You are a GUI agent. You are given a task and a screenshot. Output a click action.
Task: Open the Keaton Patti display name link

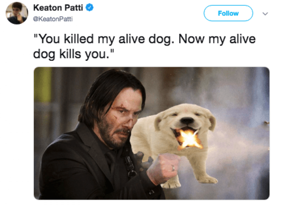(x=58, y=8)
